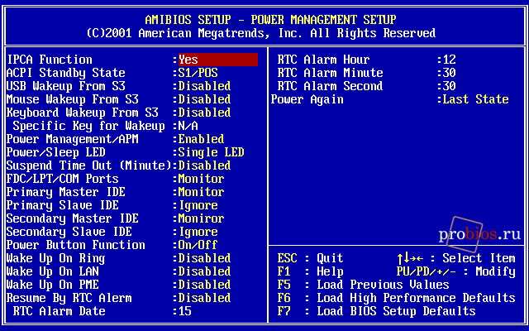Click F6 : Load High Performance Defaults
Image resolution: width=529 pixels, height=331 pixels.
tap(397, 298)
